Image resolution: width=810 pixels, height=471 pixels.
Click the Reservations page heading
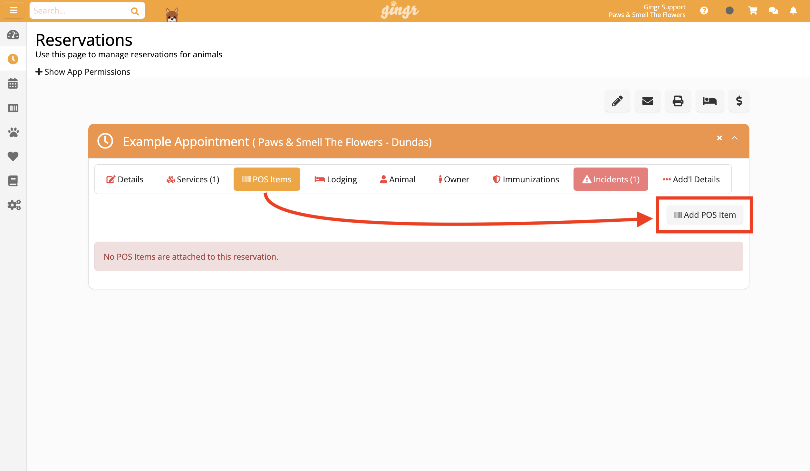click(84, 40)
